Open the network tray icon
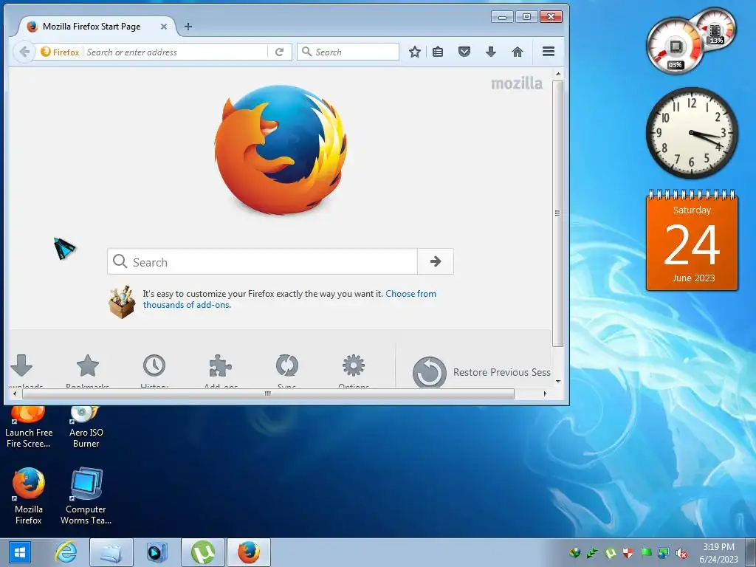This screenshot has width=756, height=567. (664, 553)
